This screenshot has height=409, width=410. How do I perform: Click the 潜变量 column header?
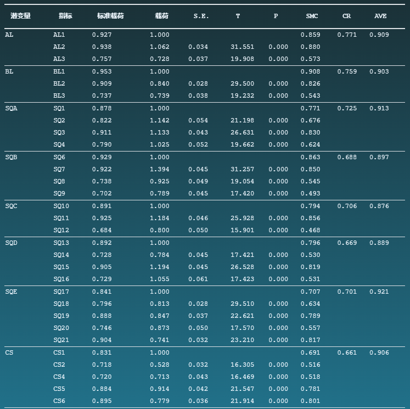coord(20,16)
